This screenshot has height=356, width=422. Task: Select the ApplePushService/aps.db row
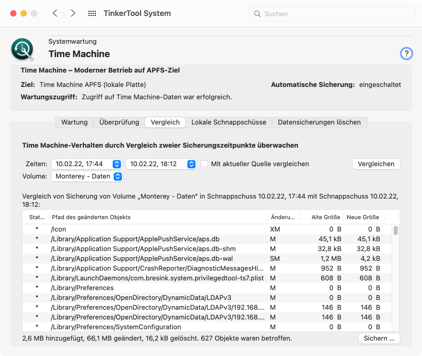207,239
